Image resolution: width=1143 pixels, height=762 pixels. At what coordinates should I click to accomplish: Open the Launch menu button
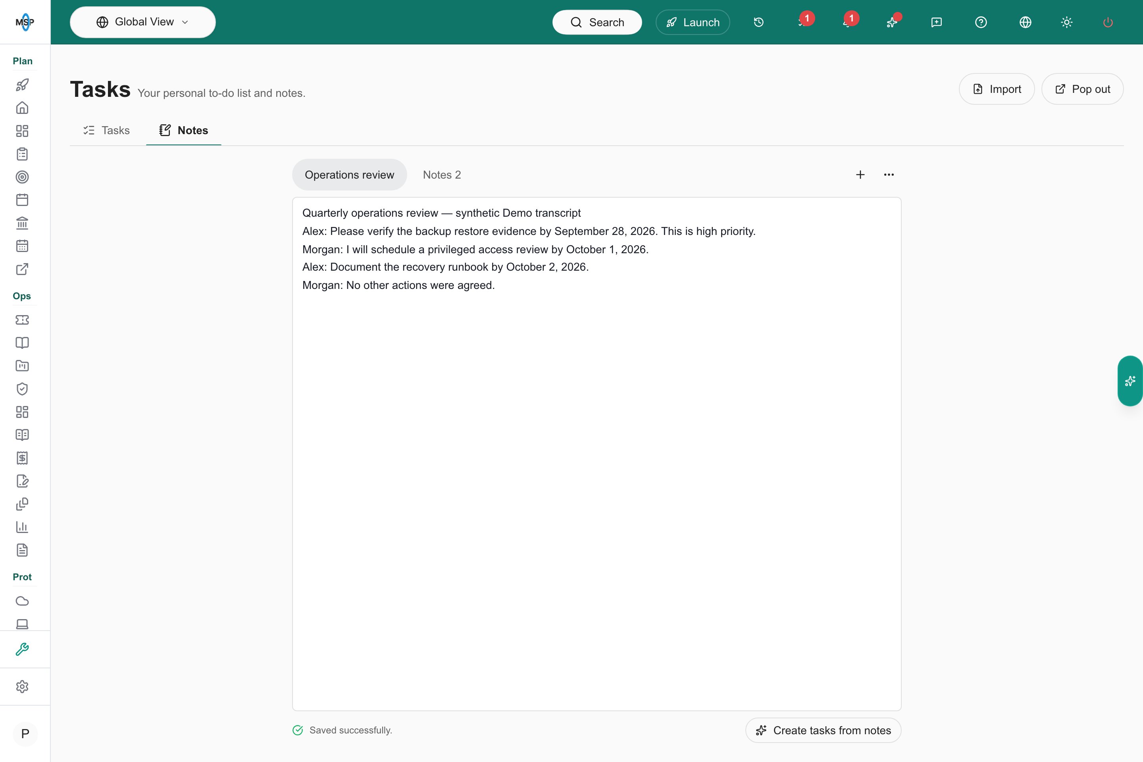(x=693, y=22)
